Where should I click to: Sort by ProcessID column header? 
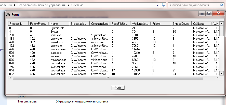point(18,23)
